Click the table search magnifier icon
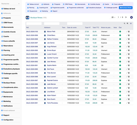The height and width of the screenshot is (125, 137). (124, 24)
